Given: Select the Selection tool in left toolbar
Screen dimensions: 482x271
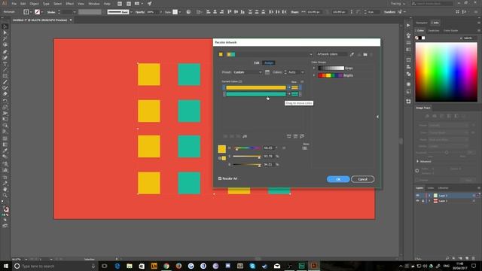Looking at the screenshot, I should tap(5, 27).
